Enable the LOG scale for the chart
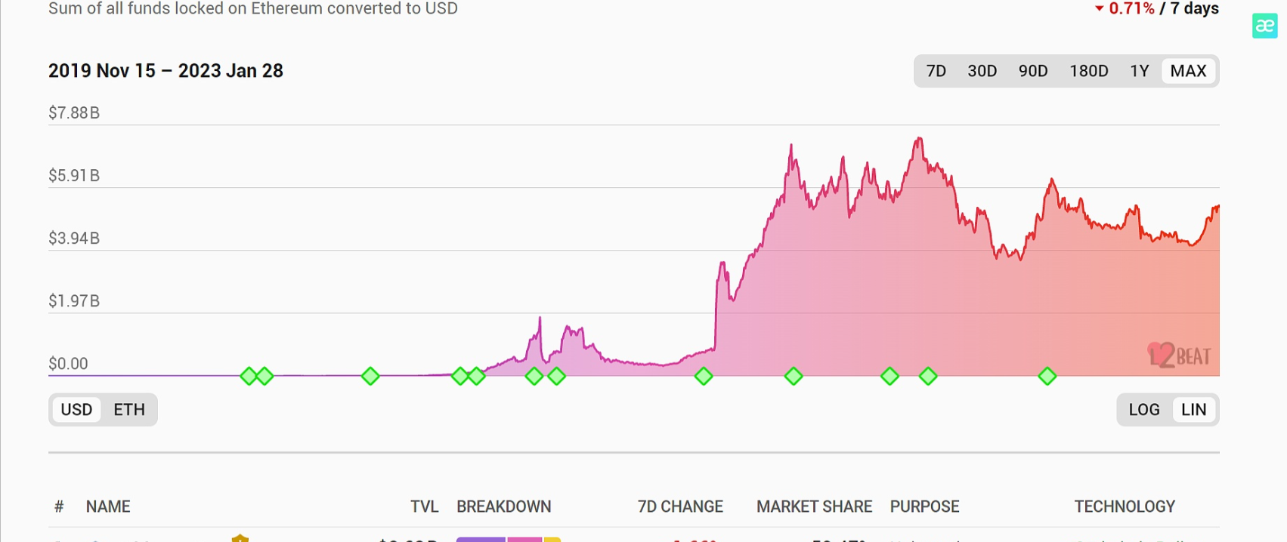 1143,410
